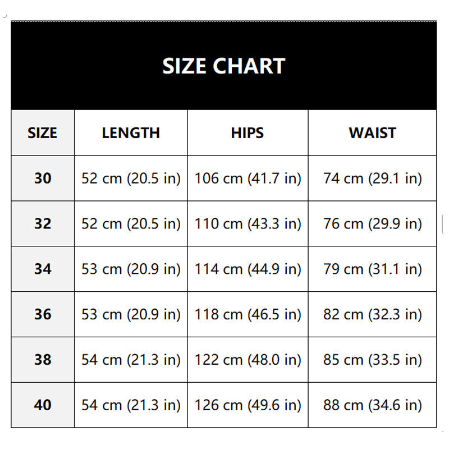
Task: Click the size 36 row label
Action: (x=43, y=314)
